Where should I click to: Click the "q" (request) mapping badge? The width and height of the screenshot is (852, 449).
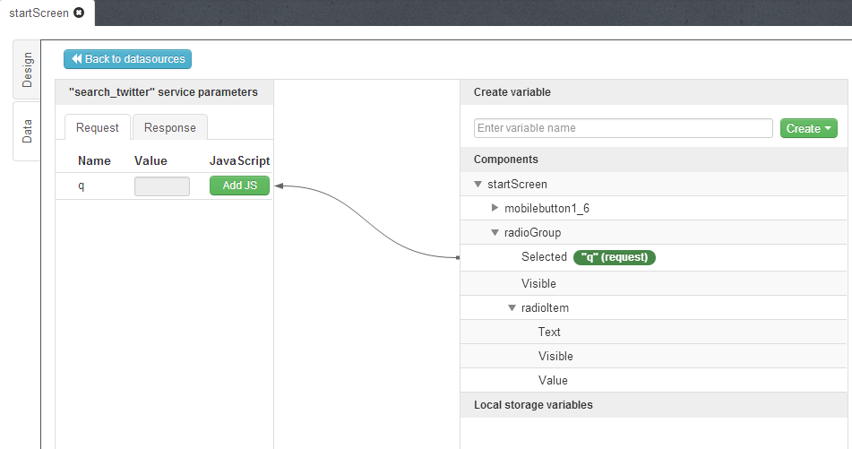(x=615, y=257)
